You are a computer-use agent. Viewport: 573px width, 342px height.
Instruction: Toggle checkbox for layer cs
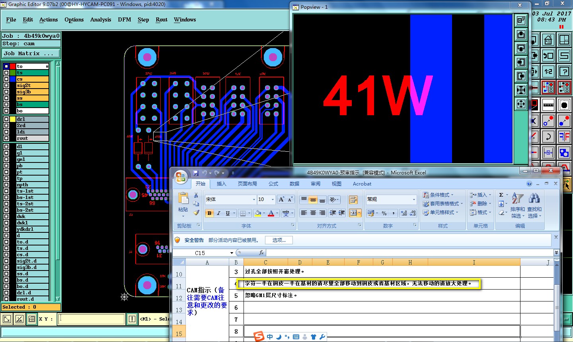tap(6, 79)
